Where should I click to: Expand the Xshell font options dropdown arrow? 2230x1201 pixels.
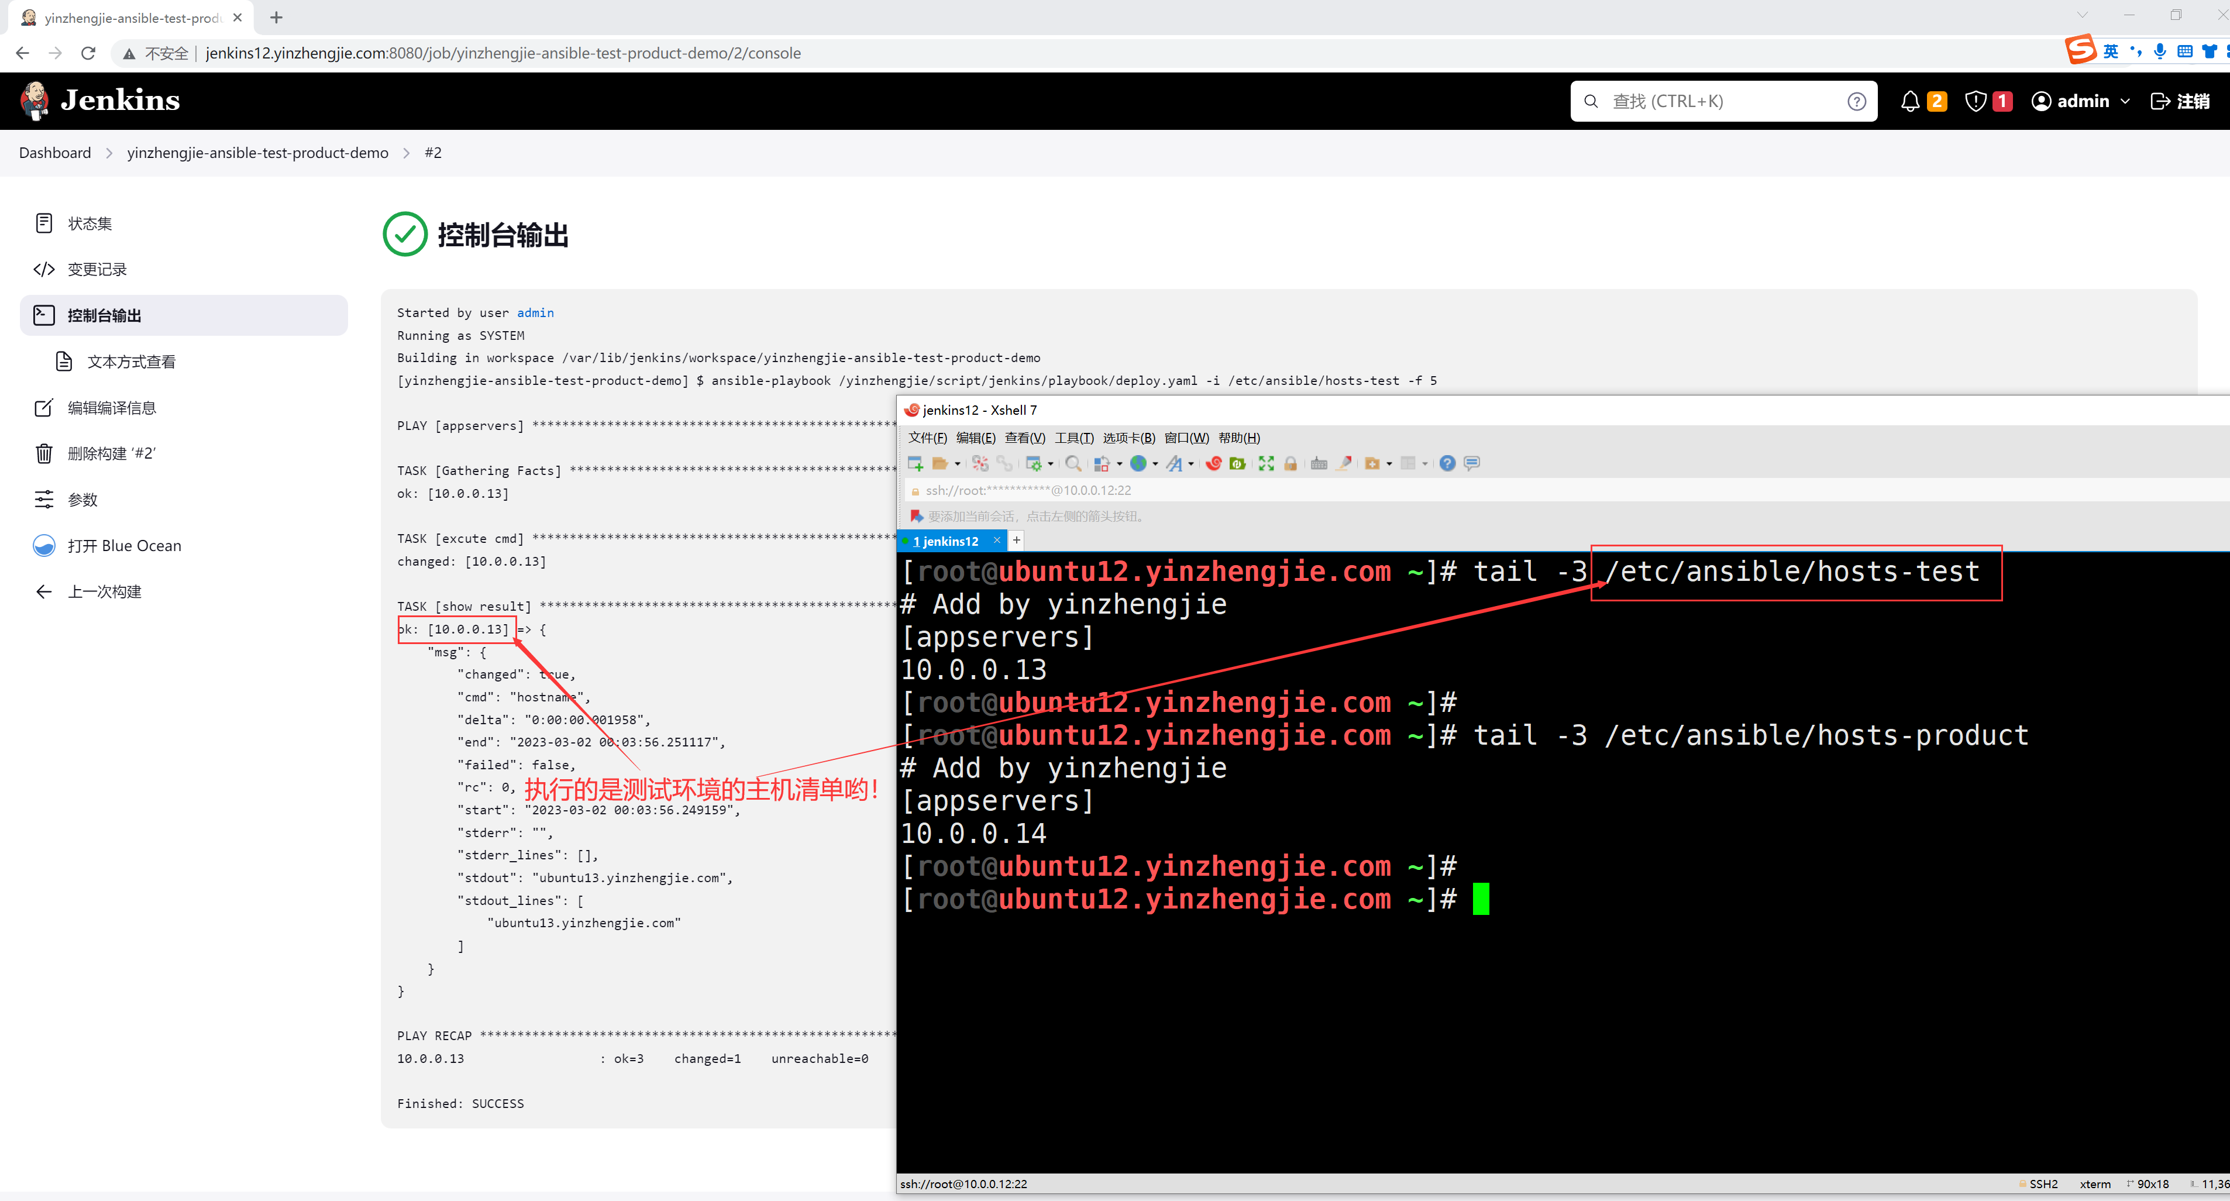tap(1191, 464)
